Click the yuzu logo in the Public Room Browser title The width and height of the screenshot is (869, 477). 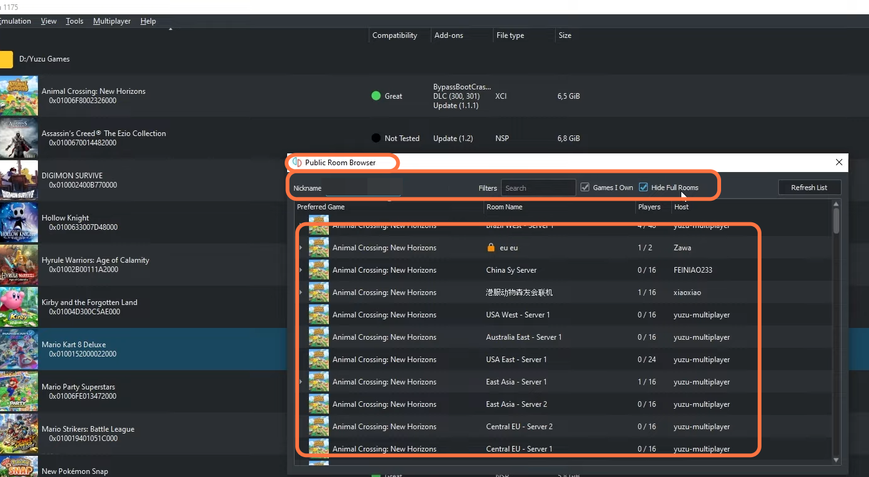coord(297,163)
